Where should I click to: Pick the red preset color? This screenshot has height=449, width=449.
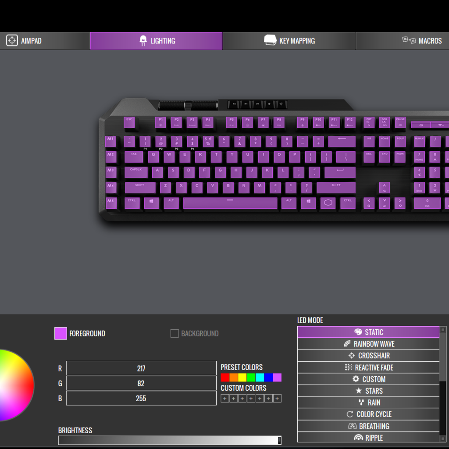[225, 378]
